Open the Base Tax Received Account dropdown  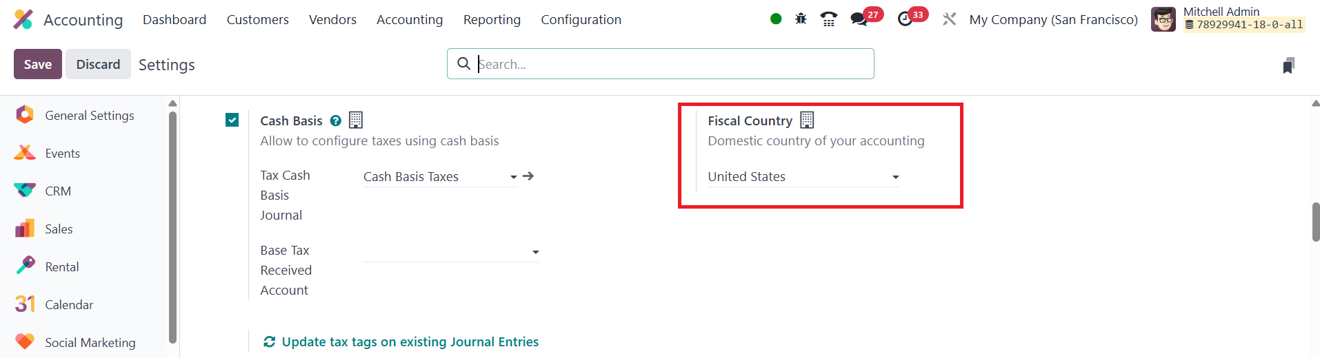pos(535,252)
